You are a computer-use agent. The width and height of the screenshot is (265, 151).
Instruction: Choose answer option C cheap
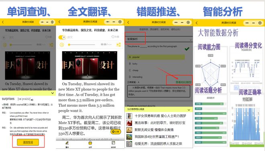pyautogui.click(x=134, y=70)
